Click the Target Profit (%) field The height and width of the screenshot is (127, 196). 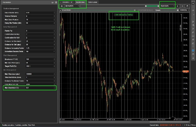pos(40,66)
